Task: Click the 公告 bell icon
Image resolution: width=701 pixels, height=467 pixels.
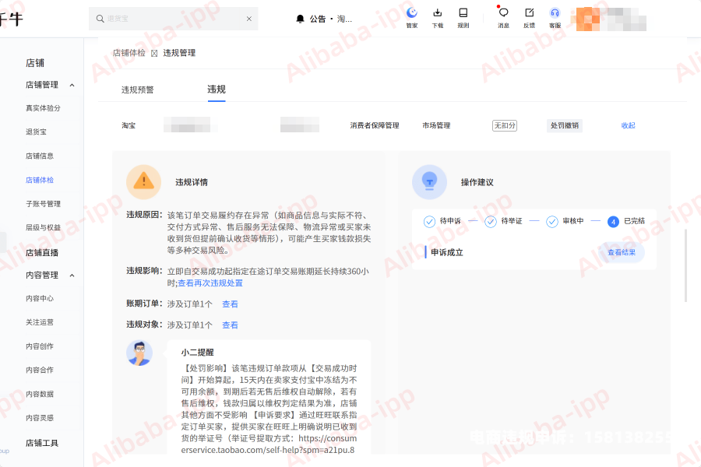Action: [x=300, y=19]
